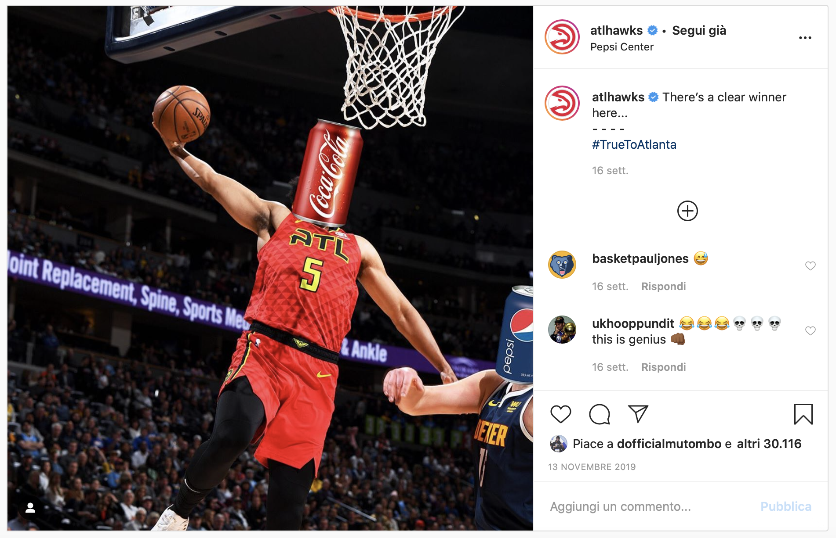The width and height of the screenshot is (836, 538).
Task: Reply to ukhooppundit with Rispondi
Action: coord(663,367)
